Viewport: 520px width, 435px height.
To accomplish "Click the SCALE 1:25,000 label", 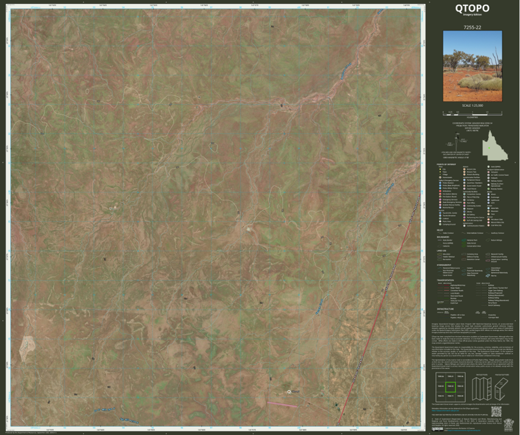I will [x=473, y=106].
